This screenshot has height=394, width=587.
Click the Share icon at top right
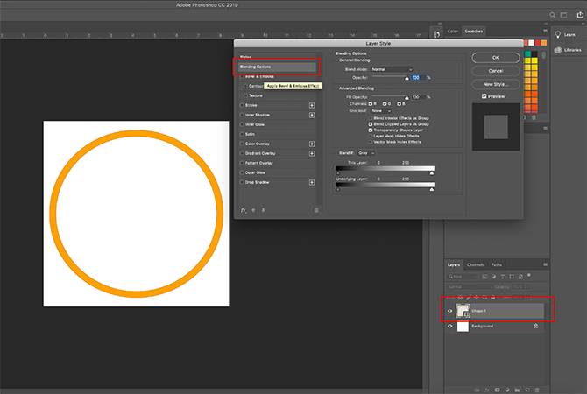pos(580,15)
